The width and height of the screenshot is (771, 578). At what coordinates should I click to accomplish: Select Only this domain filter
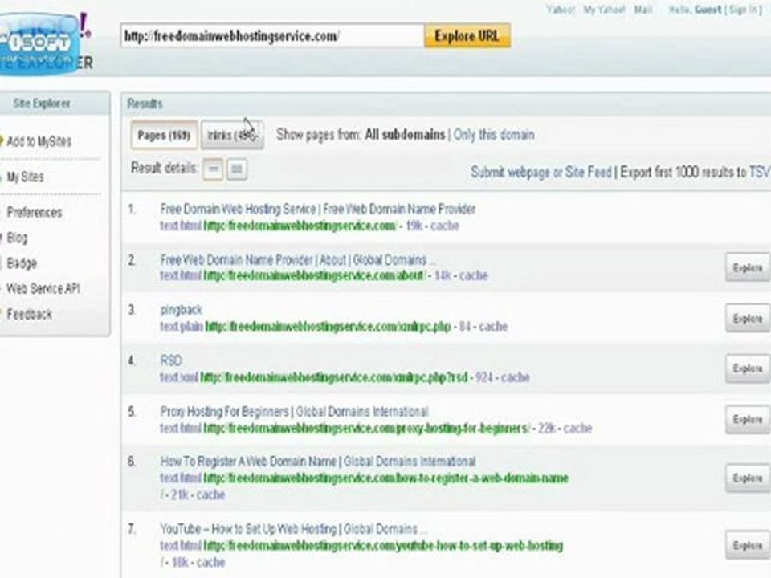point(494,135)
